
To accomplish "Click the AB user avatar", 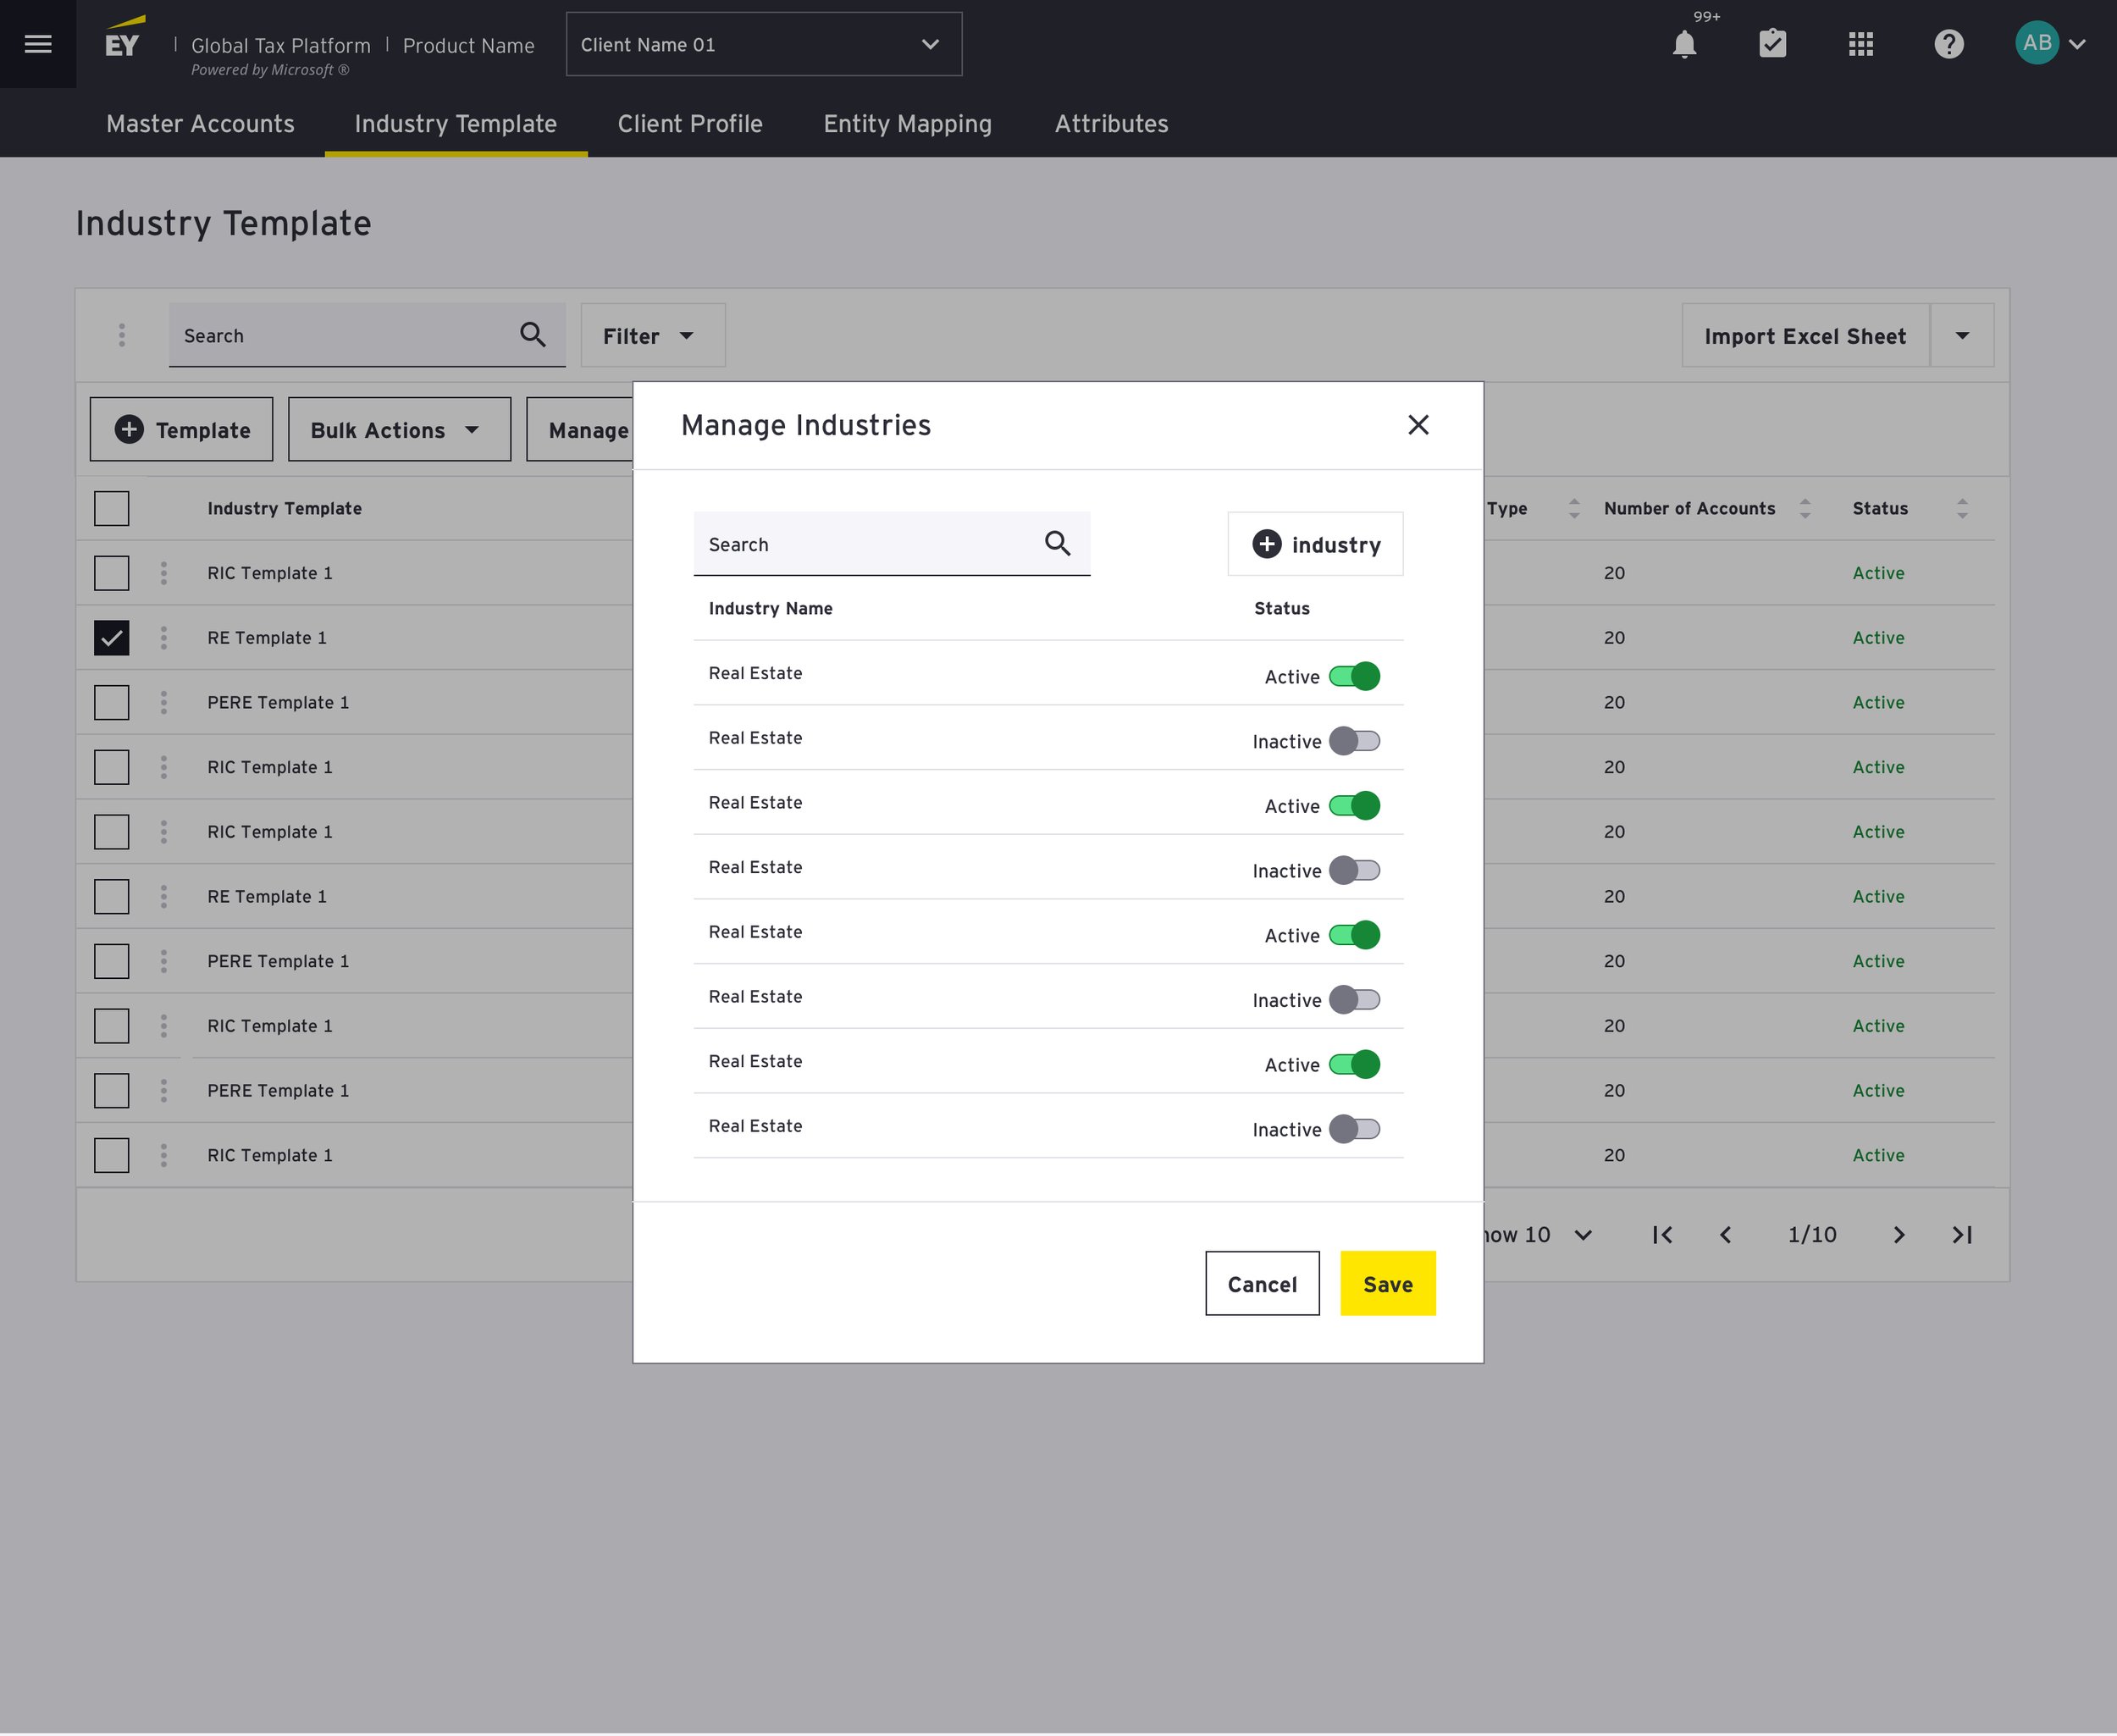I will coord(2036,43).
